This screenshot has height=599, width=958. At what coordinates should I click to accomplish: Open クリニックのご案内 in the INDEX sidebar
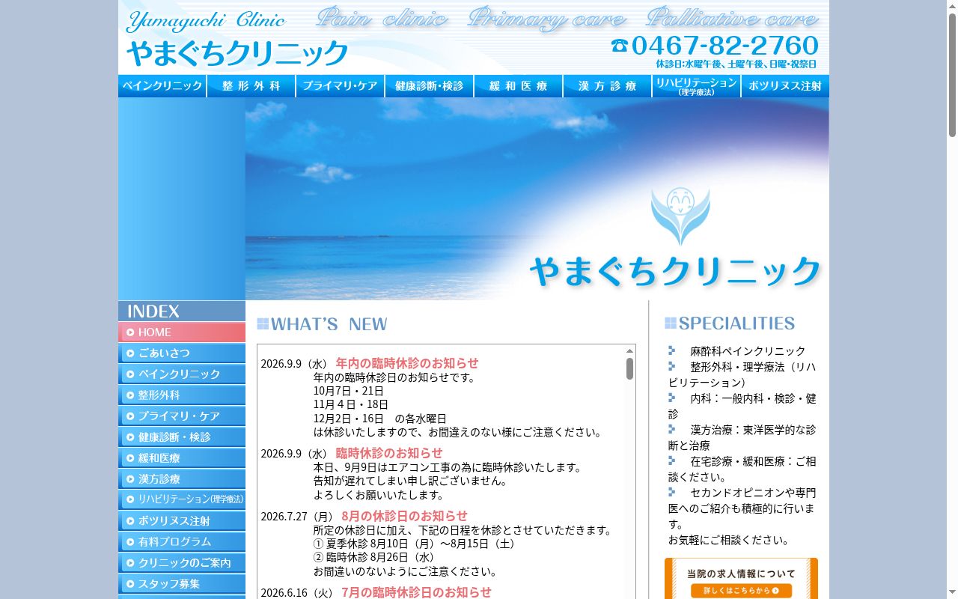click(182, 563)
